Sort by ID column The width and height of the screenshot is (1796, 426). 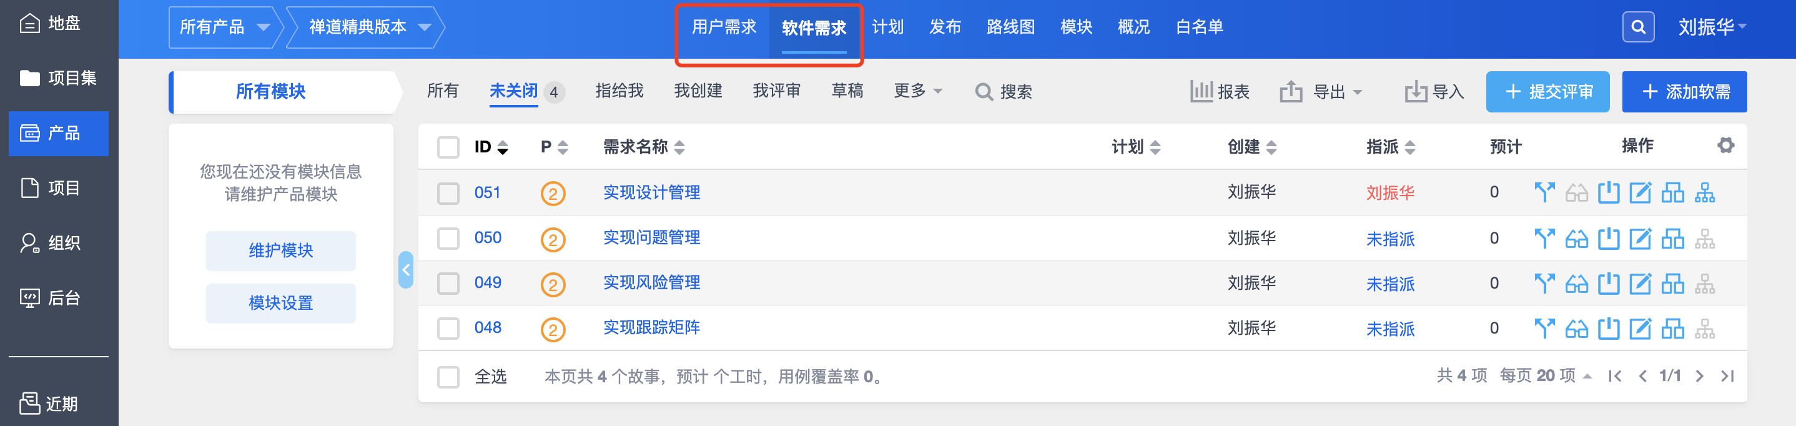click(x=491, y=147)
